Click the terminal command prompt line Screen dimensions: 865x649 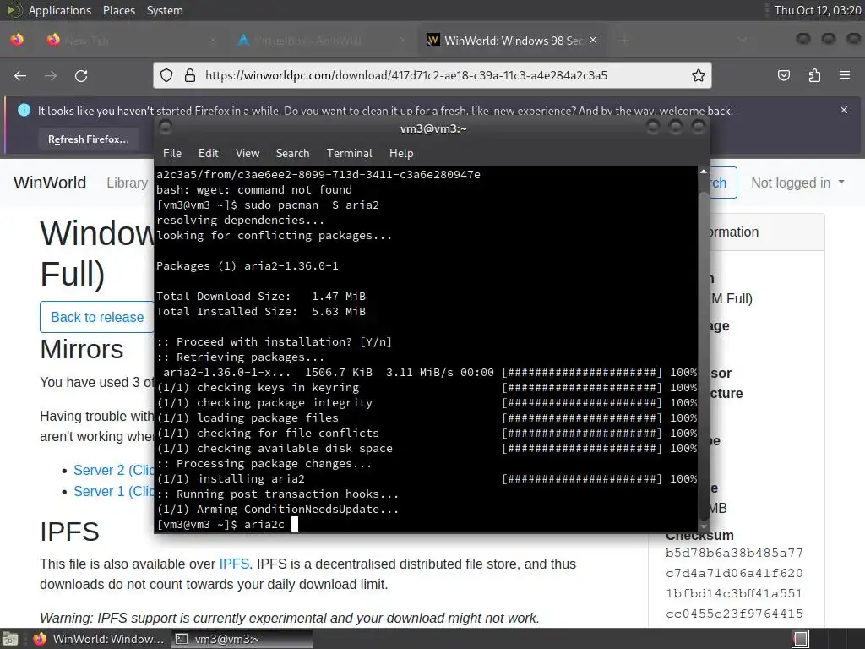coord(427,524)
